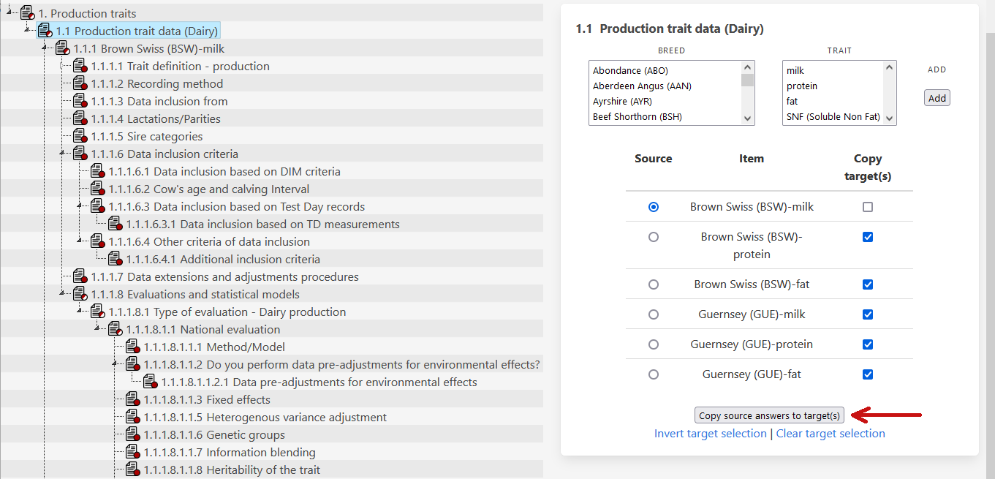
Task: Choose protein in the trait list
Action: 802,86
